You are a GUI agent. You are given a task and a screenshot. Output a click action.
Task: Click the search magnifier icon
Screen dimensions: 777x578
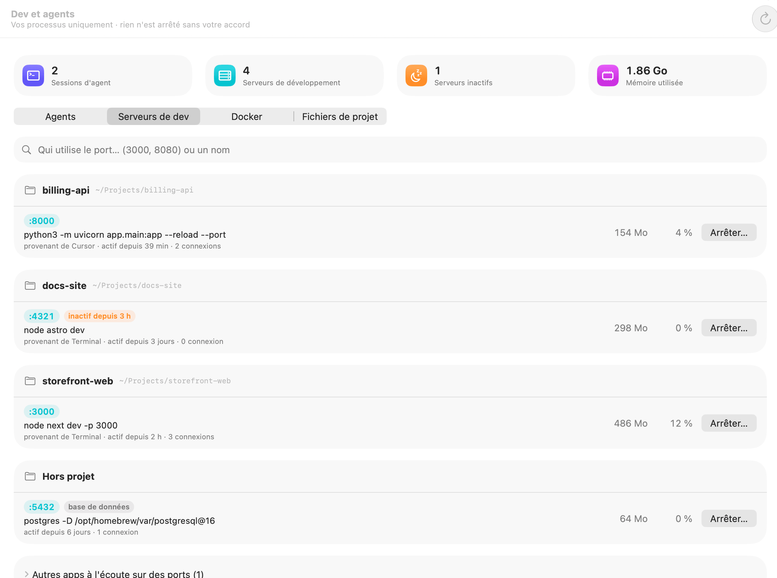tap(26, 150)
